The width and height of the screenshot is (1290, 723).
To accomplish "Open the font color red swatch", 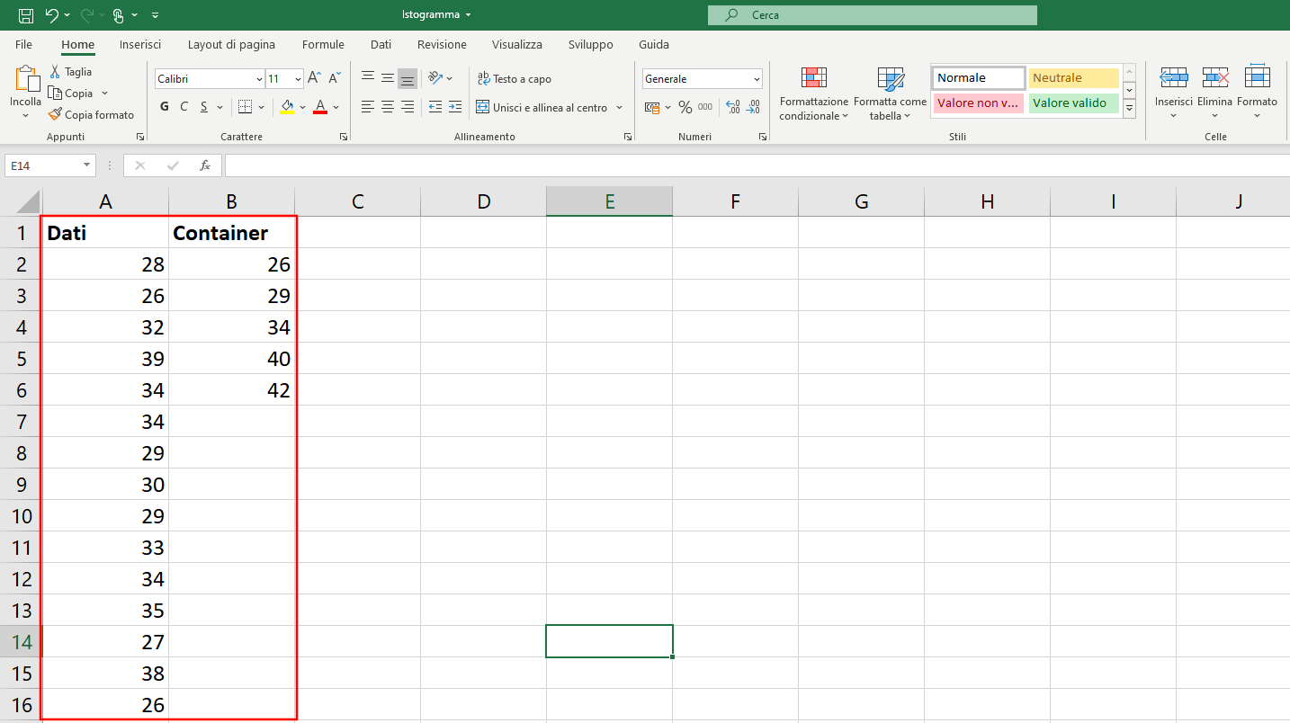I will point(320,106).
